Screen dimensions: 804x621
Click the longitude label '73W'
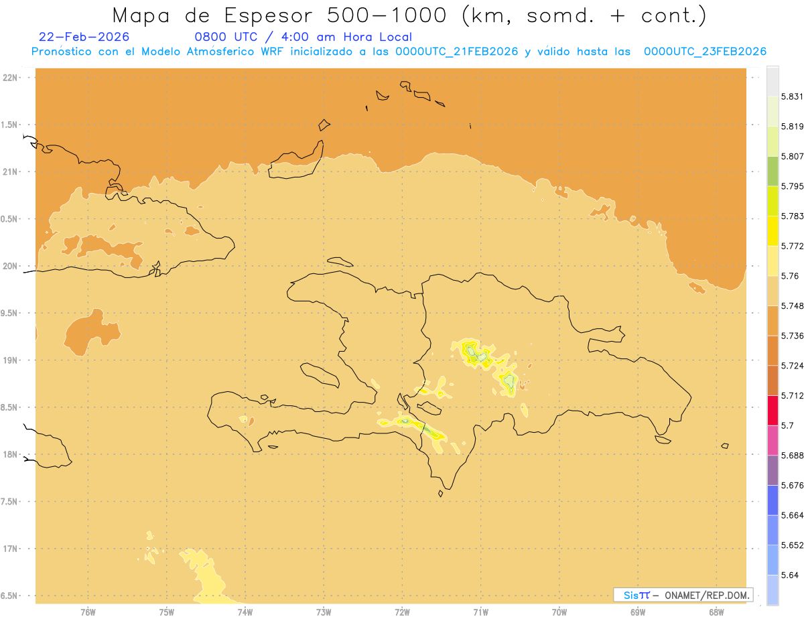click(324, 612)
